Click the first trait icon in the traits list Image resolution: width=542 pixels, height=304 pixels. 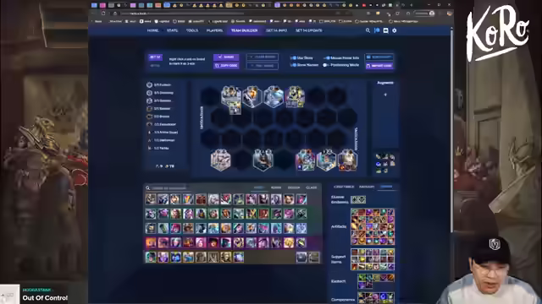click(149, 84)
